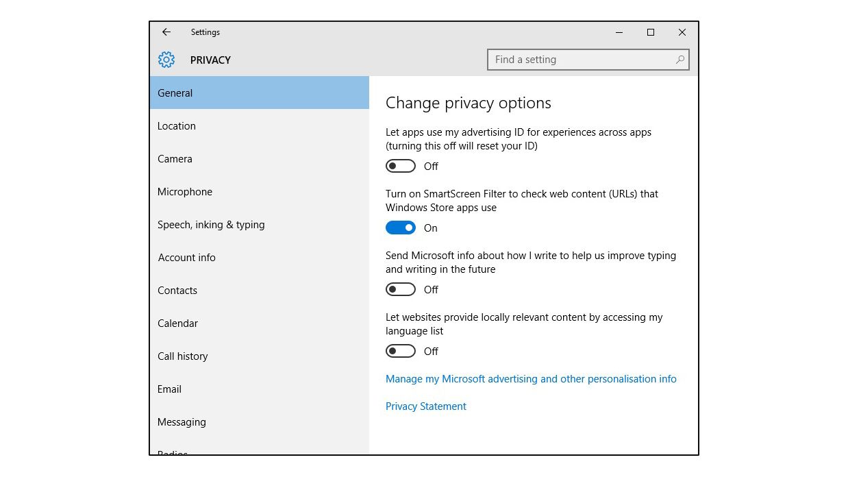Image resolution: width=848 pixels, height=477 pixels.
Task: Turn off the SmartScreen Filter toggle
Action: point(401,228)
